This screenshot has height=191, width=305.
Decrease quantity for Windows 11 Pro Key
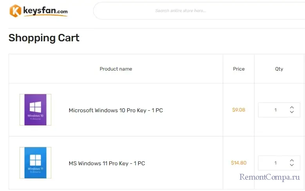[292, 165]
